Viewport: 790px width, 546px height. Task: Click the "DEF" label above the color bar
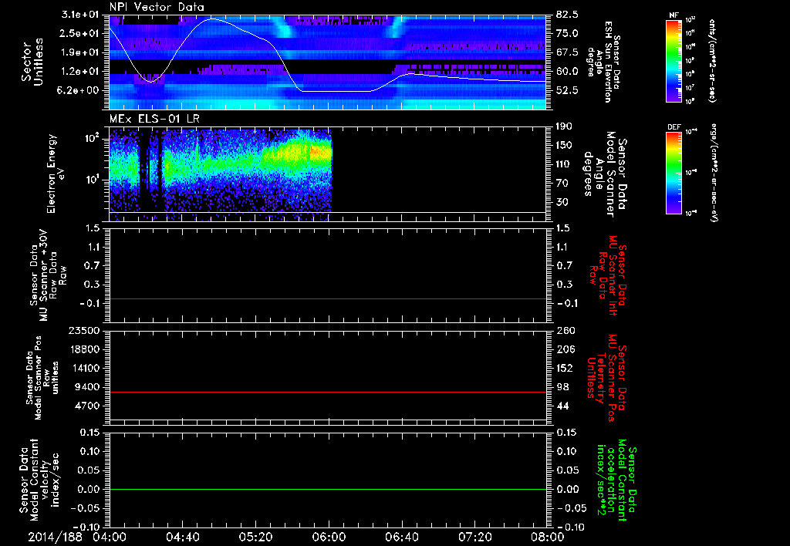674,127
